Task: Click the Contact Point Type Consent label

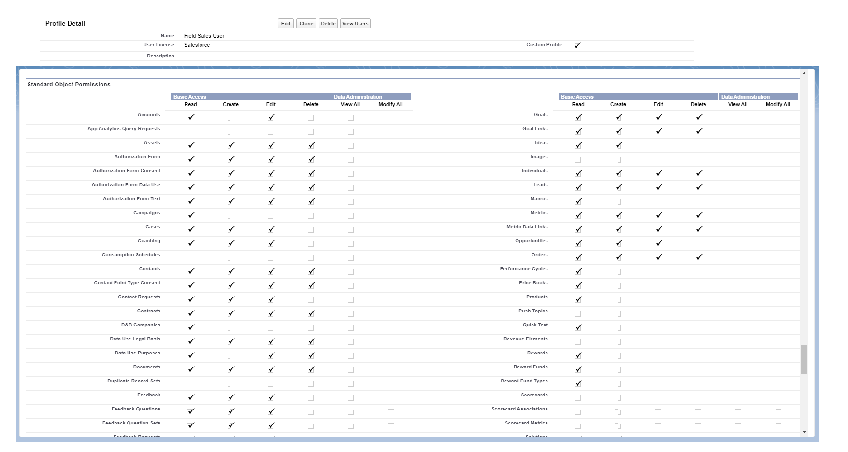Action: pyautogui.click(x=127, y=283)
